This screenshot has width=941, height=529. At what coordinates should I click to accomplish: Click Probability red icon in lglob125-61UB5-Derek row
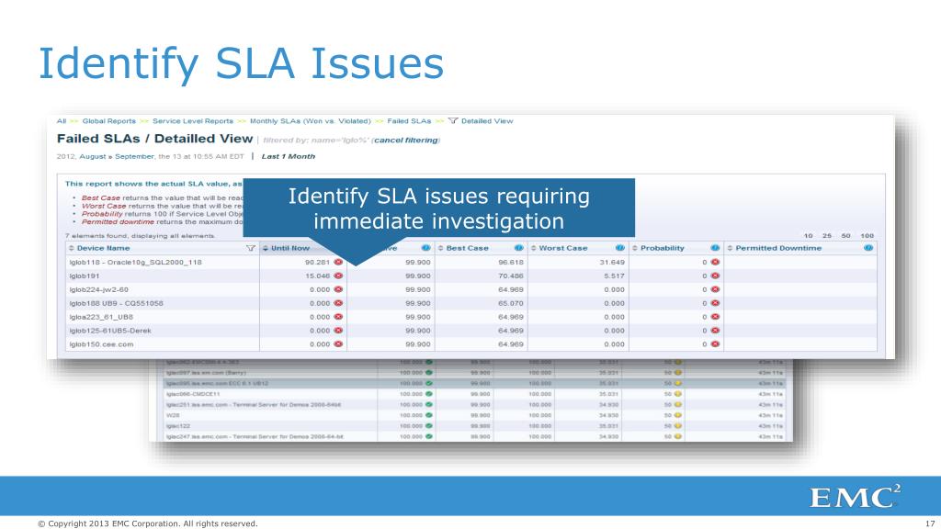click(715, 331)
